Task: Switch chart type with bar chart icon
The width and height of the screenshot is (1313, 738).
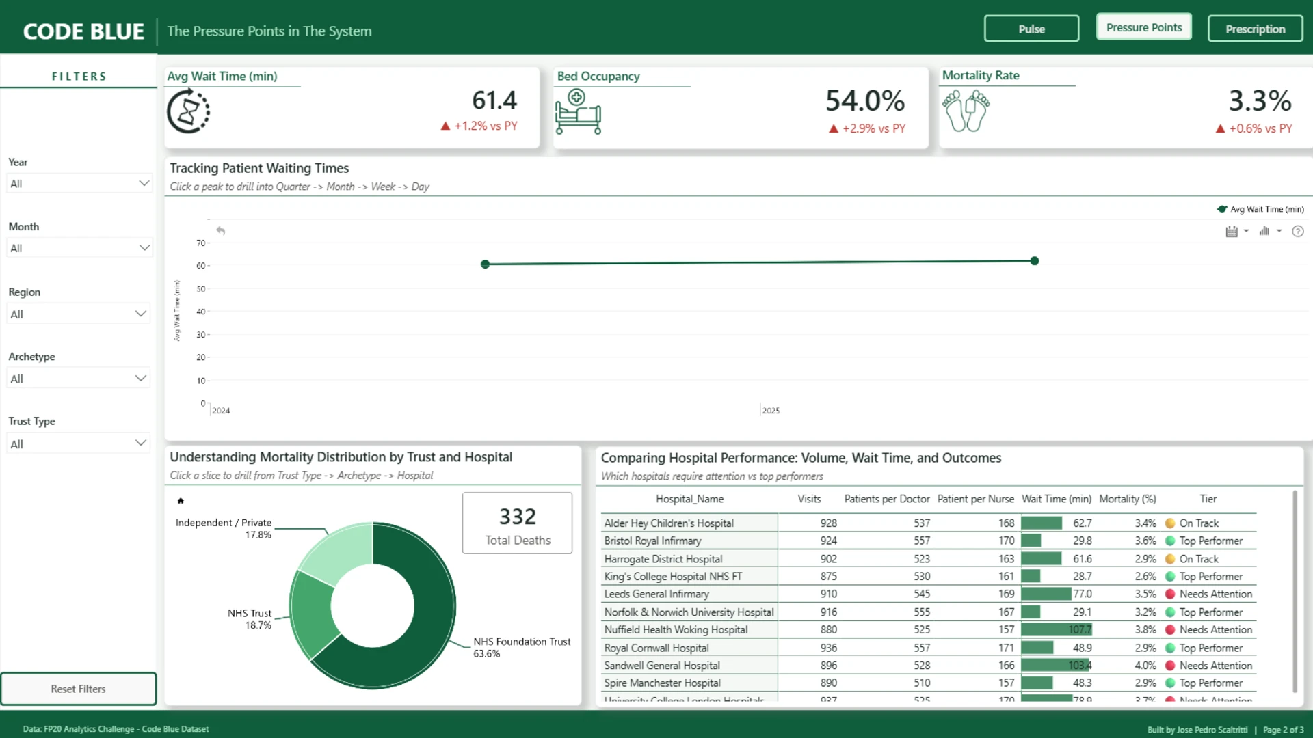Action: coord(1264,231)
